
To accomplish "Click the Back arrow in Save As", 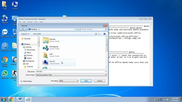I will coord(21,29).
